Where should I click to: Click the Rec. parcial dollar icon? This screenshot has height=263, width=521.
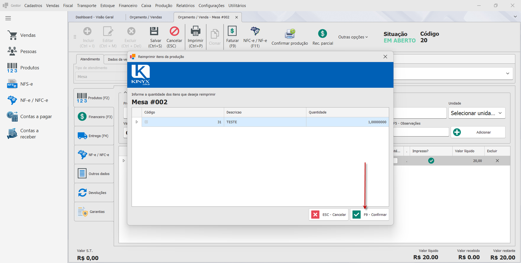click(x=322, y=33)
